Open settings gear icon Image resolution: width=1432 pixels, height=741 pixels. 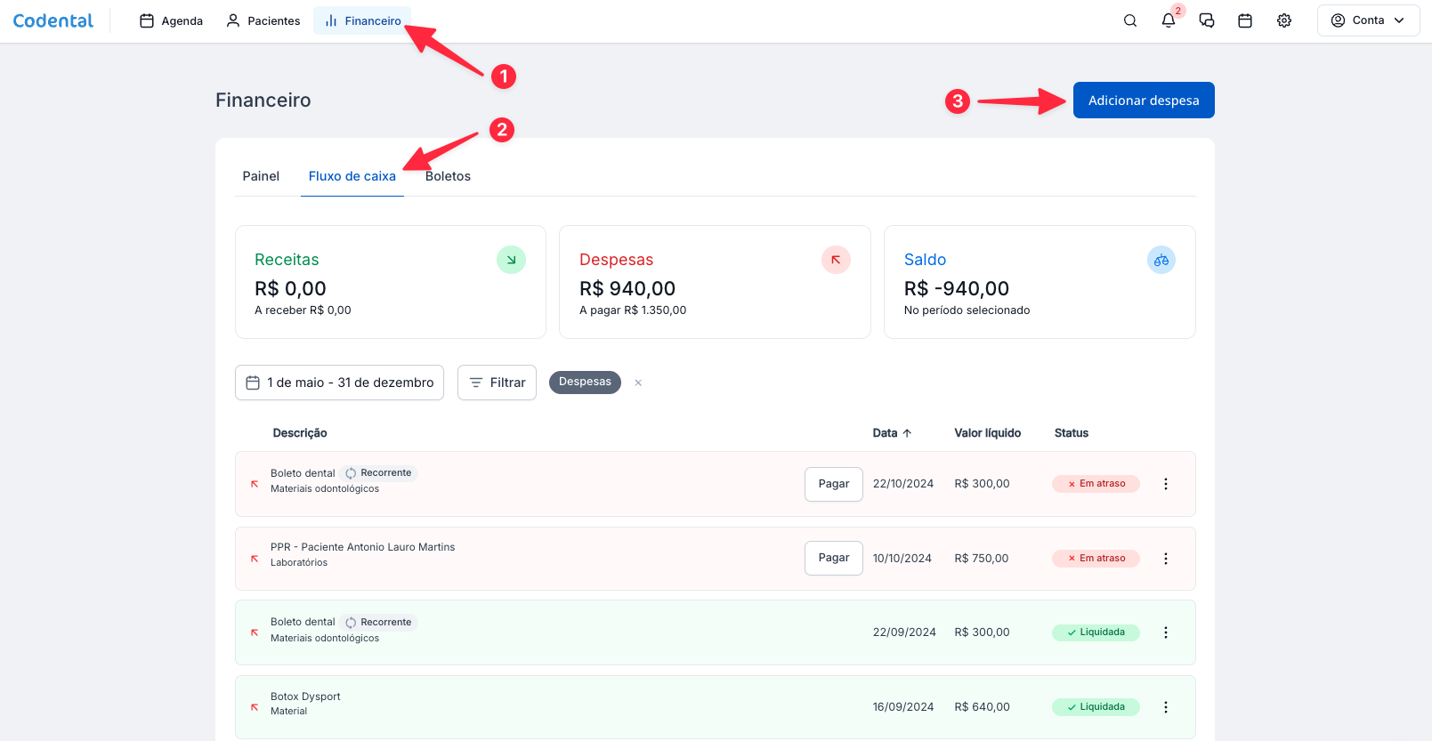1283,20
